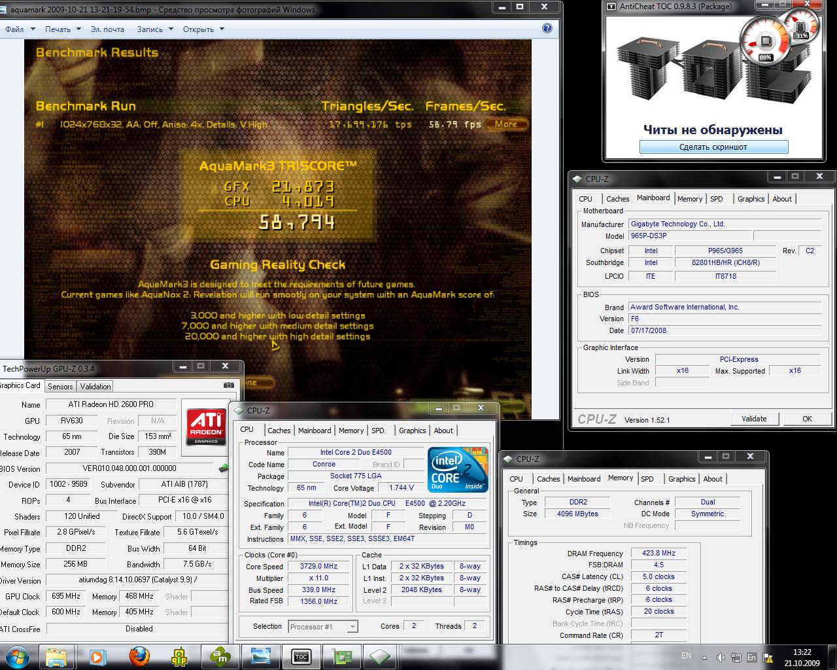Open Caches tab in CPU-Z CPU window
The height and width of the screenshot is (670, 837).
[x=279, y=431]
